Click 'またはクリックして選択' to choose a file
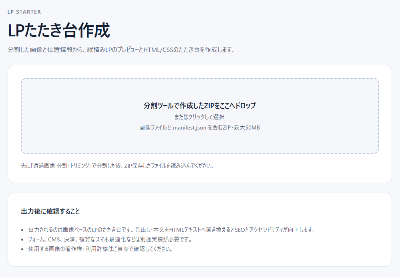Viewport: 400px width, 277px height. [x=199, y=117]
